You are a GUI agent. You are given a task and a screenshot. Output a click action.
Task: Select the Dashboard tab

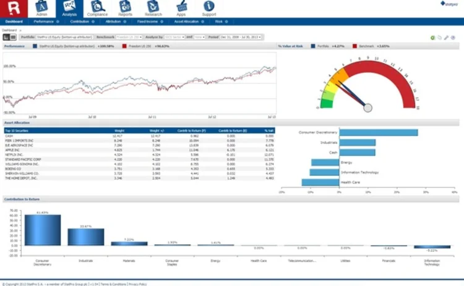point(14,22)
